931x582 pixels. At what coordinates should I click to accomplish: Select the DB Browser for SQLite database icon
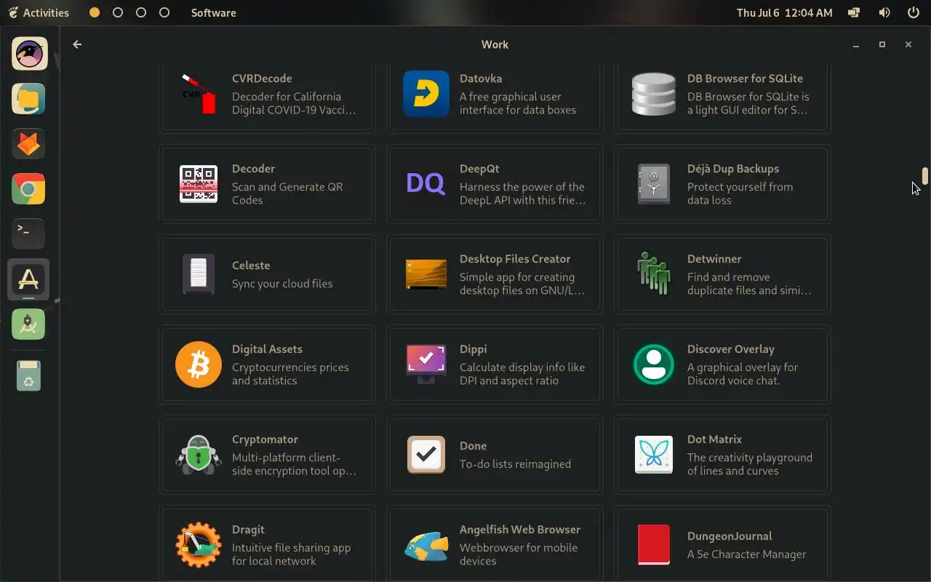tap(654, 93)
